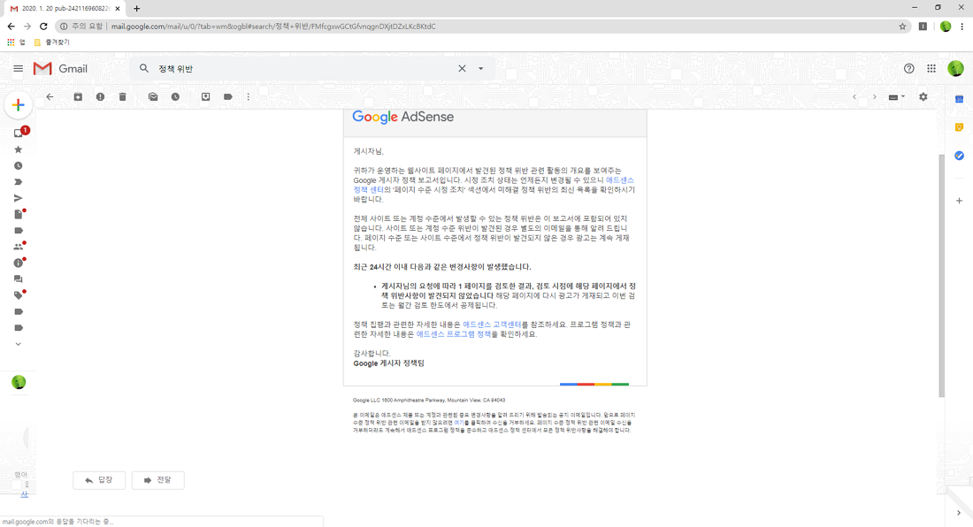Image resolution: width=973 pixels, height=527 pixels.
Task: Click the Hangouts avatar in left sidebar
Action: click(x=19, y=383)
